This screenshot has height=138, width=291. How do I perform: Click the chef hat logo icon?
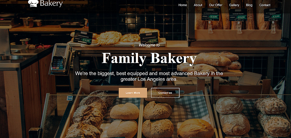pos(33,3)
